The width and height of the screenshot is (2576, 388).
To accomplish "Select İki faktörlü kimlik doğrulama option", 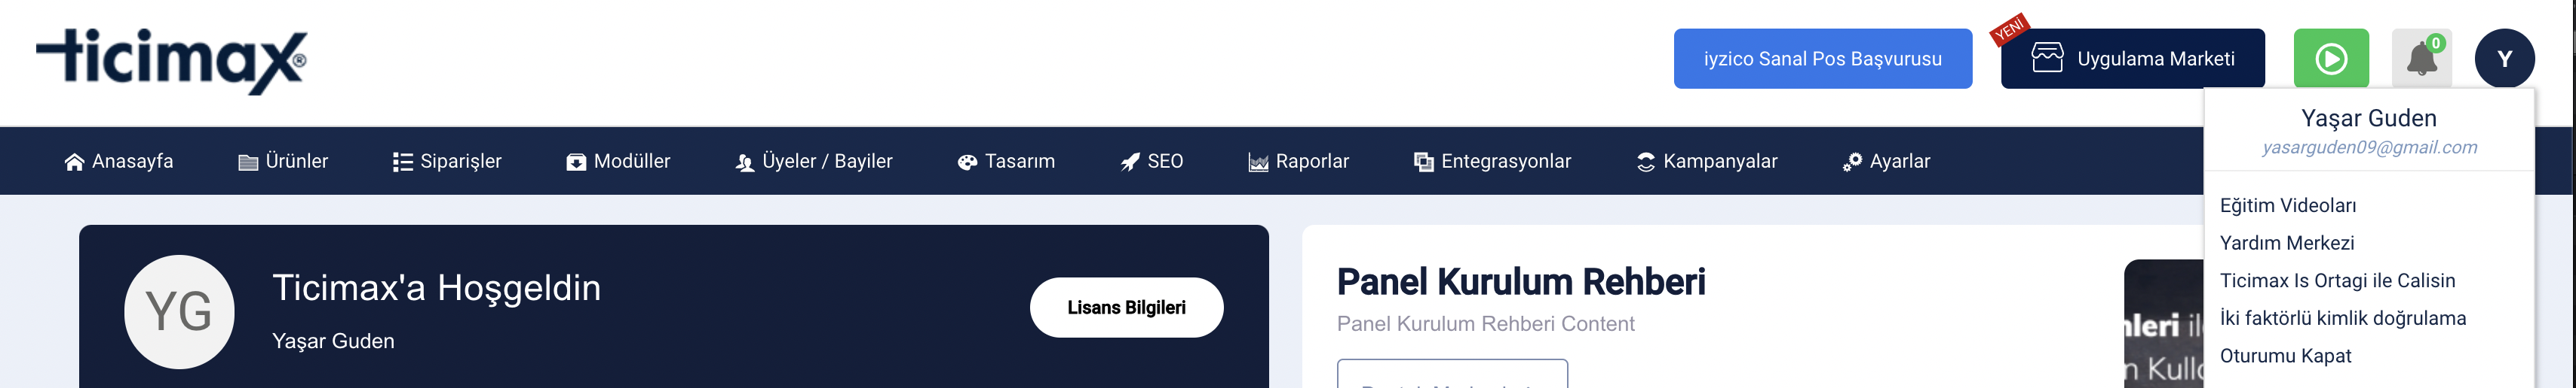I will click(2342, 318).
